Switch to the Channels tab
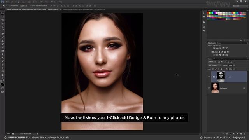Screen dimensions: 249x140 [x=216, y=59]
